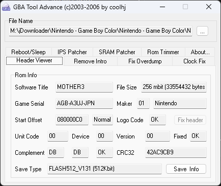
Task: Click the Game Serial label
Action: pyautogui.click(x=30, y=104)
